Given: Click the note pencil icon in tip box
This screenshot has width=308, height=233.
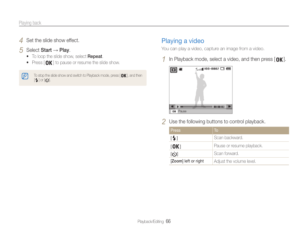Looking at the screenshot, I should click(x=25, y=76).
